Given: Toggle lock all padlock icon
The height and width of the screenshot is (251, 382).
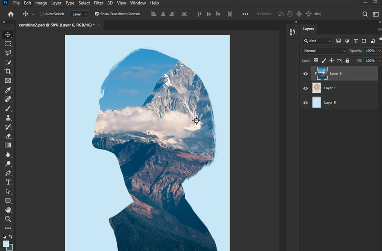Looking at the screenshot, I should click(347, 61).
